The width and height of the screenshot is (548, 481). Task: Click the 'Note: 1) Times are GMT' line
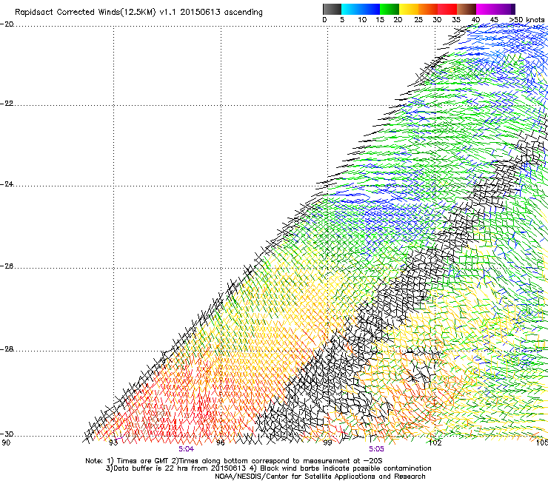234,461
